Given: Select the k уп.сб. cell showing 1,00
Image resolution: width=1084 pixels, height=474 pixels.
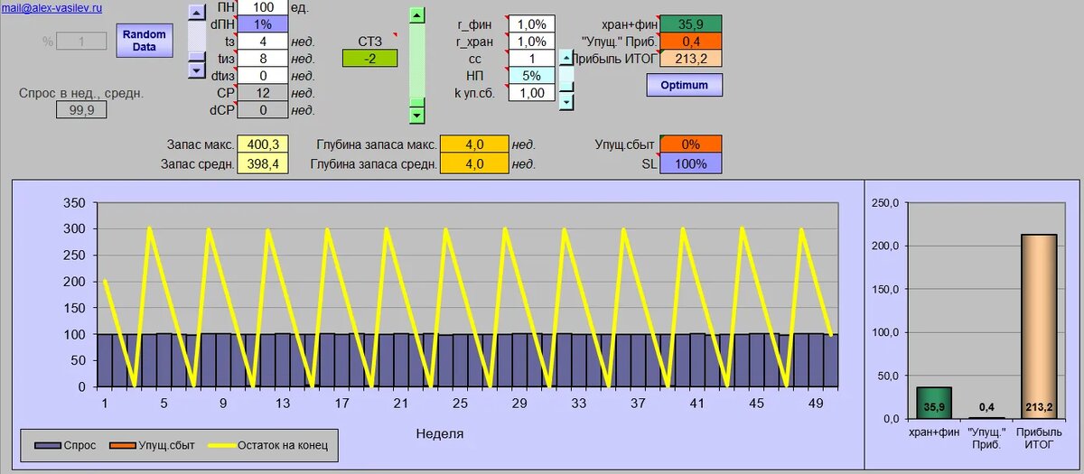Looking at the screenshot, I should pyautogui.click(x=532, y=92).
